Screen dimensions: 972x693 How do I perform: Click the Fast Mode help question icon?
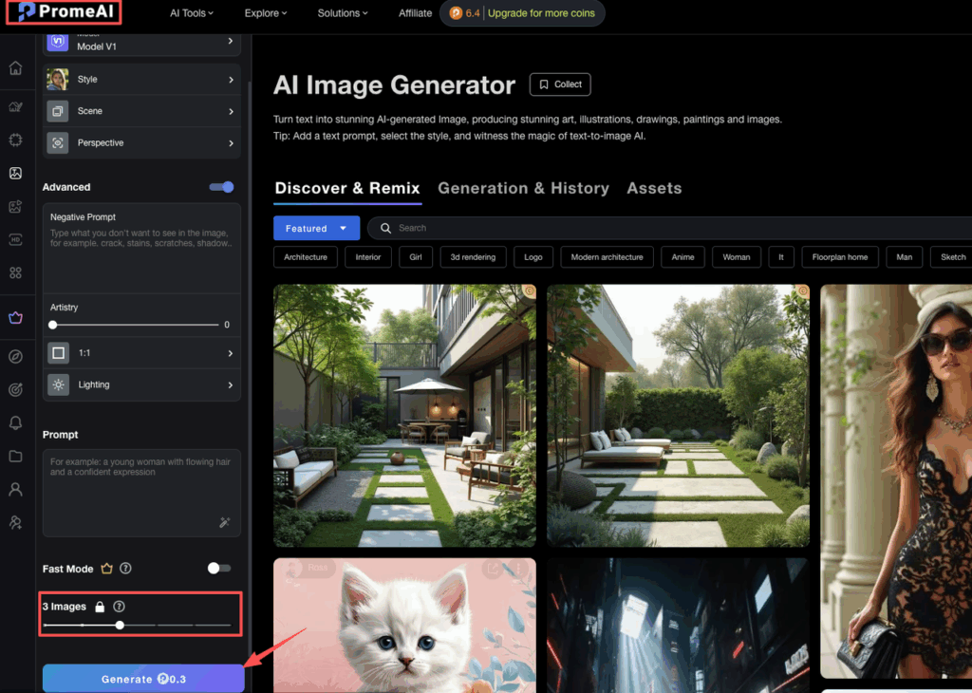(126, 569)
